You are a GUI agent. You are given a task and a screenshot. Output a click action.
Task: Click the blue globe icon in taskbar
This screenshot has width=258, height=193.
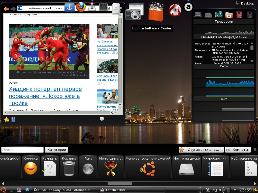pos(27,190)
